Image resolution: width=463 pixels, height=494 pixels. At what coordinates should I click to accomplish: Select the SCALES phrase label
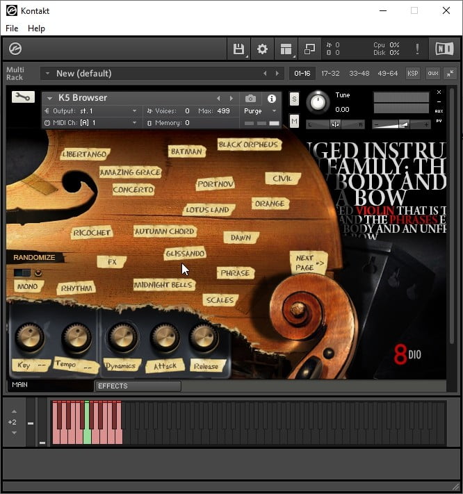(220, 300)
